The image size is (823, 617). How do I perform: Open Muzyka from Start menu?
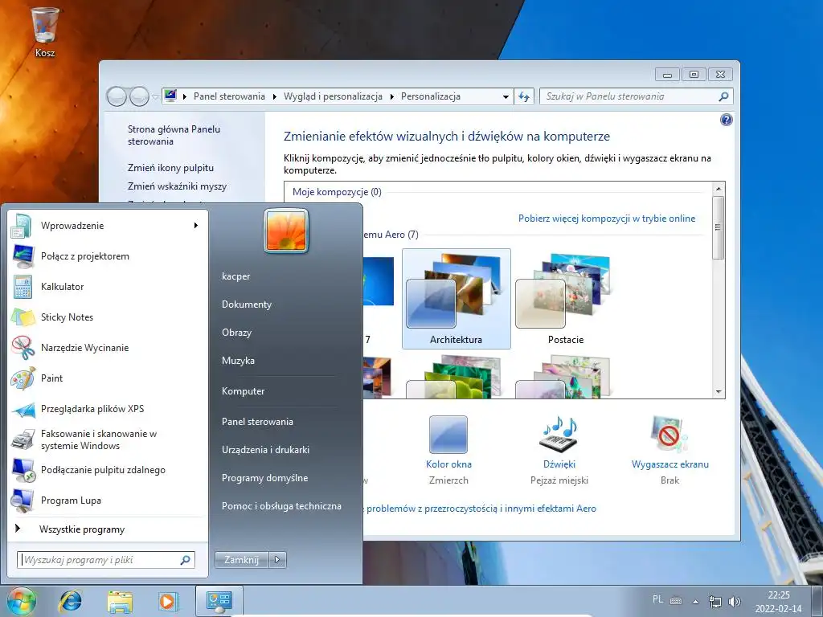click(238, 361)
